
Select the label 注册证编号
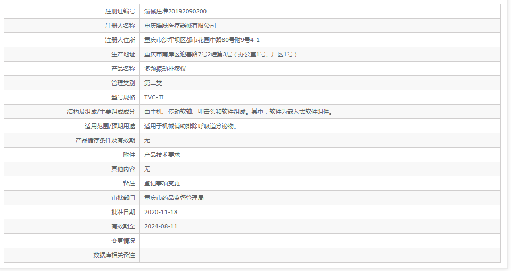120,11
